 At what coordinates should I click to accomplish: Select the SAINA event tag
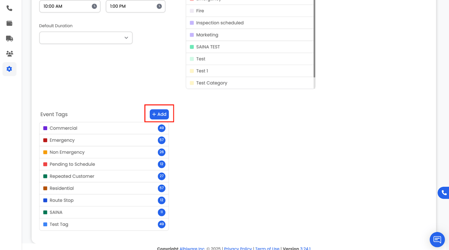104,212
